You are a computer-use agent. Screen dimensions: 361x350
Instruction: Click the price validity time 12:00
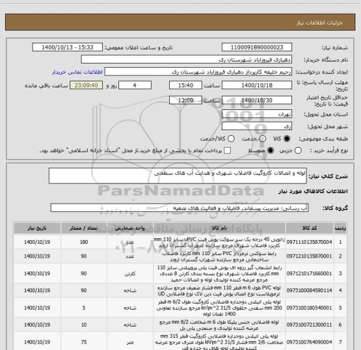[x=186, y=100]
